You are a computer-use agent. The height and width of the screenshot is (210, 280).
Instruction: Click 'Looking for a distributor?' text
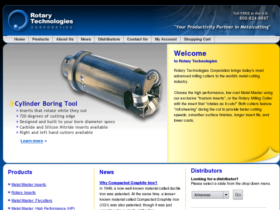[x=215, y=179]
